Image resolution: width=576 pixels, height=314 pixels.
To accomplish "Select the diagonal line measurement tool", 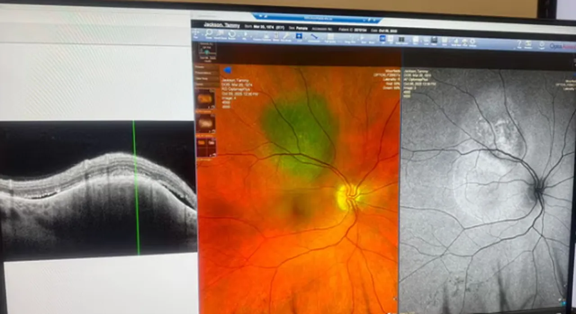I will tap(314, 37).
